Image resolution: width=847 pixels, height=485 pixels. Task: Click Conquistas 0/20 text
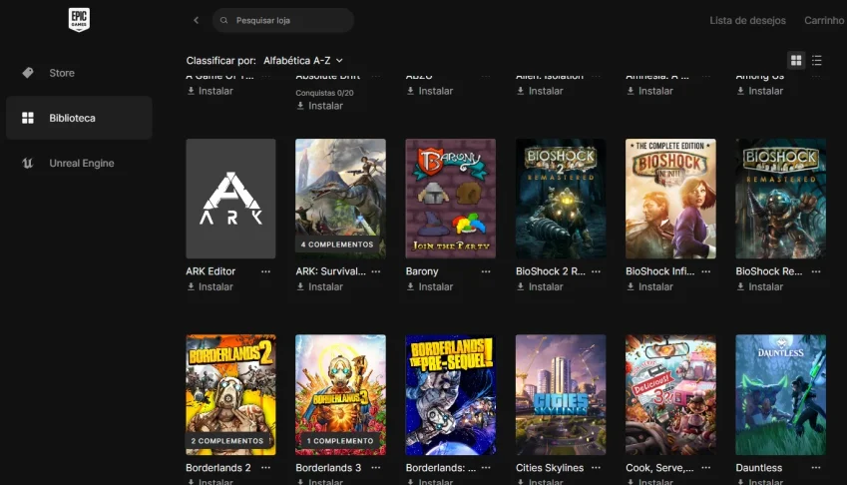click(324, 93)
